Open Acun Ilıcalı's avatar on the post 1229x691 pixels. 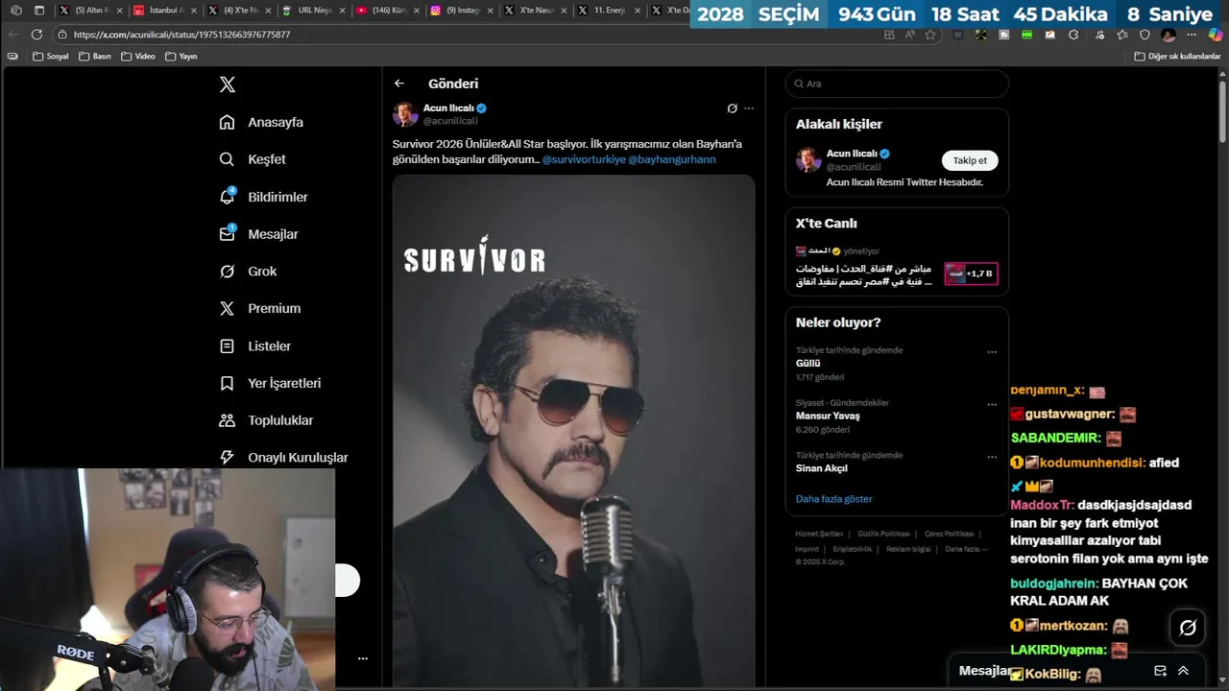(405, 114)
